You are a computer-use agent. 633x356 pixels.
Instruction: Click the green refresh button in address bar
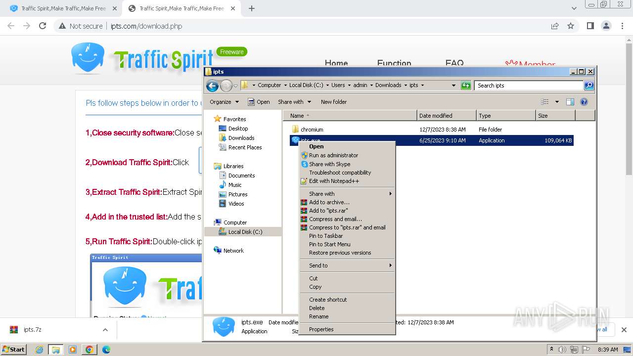(466, 86)
